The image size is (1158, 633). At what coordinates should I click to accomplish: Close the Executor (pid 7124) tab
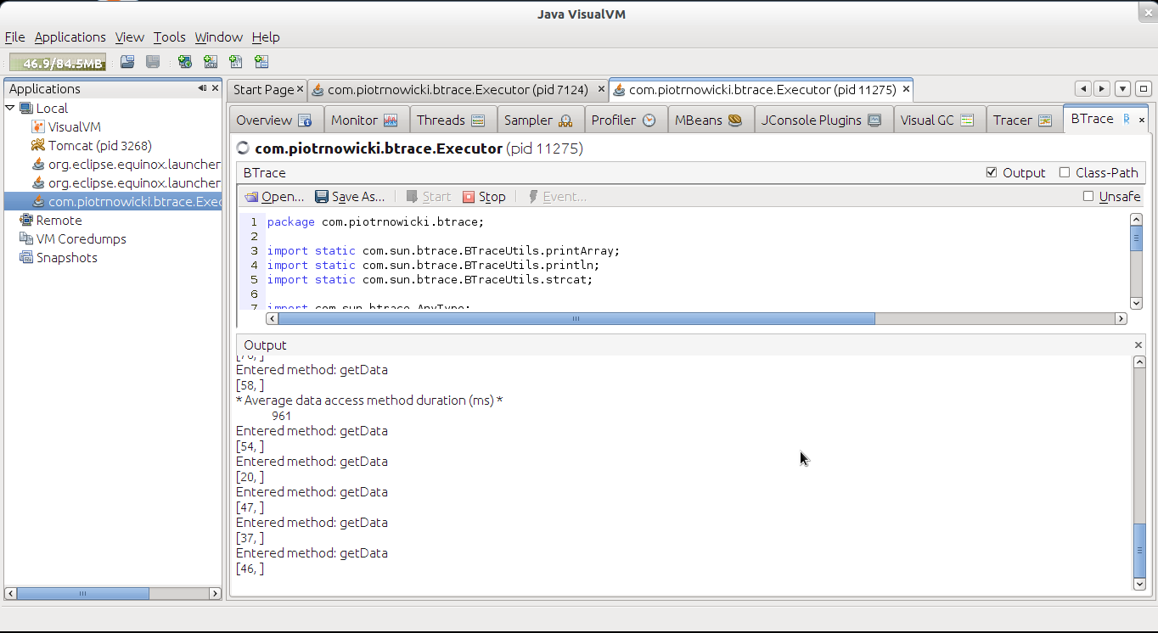click(602, 89)
